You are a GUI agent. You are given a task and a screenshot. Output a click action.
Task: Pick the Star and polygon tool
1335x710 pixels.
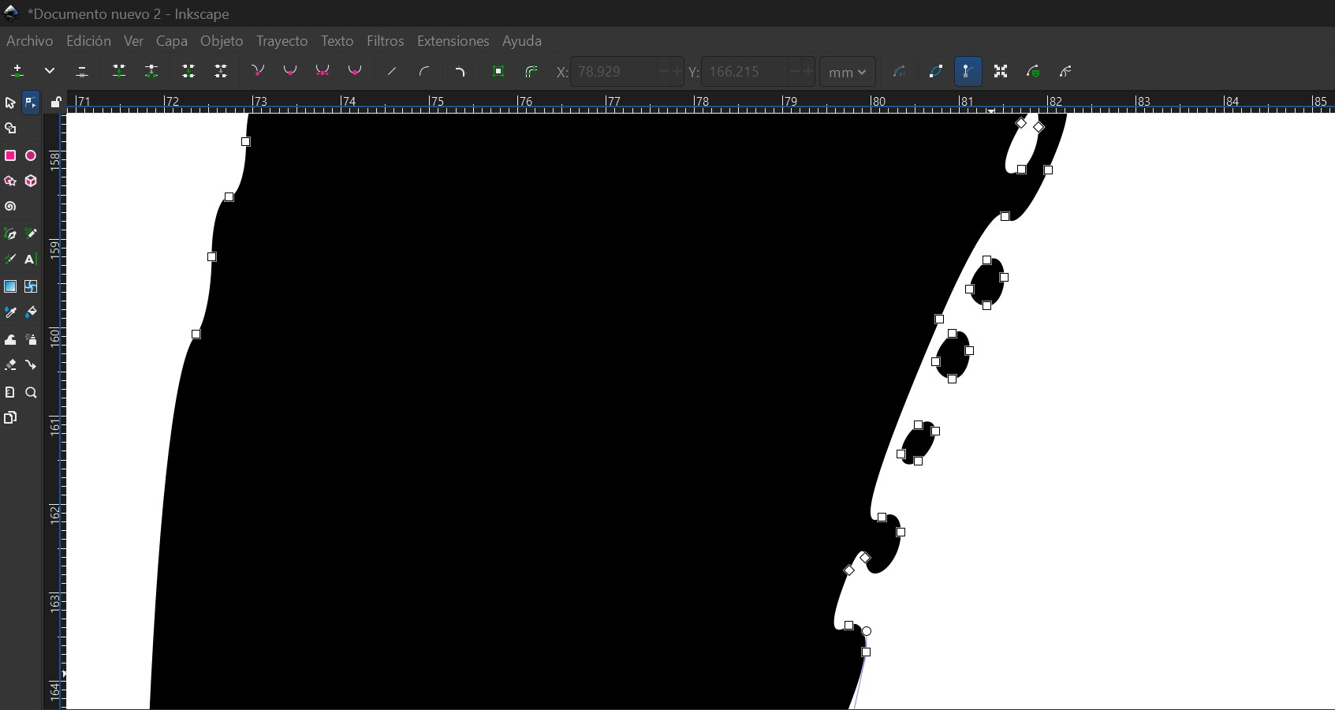tap(10, 181)
